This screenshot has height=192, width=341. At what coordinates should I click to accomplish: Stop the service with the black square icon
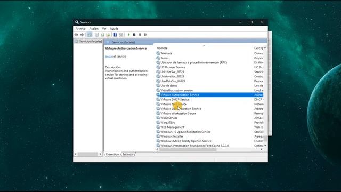click(134, 35)
